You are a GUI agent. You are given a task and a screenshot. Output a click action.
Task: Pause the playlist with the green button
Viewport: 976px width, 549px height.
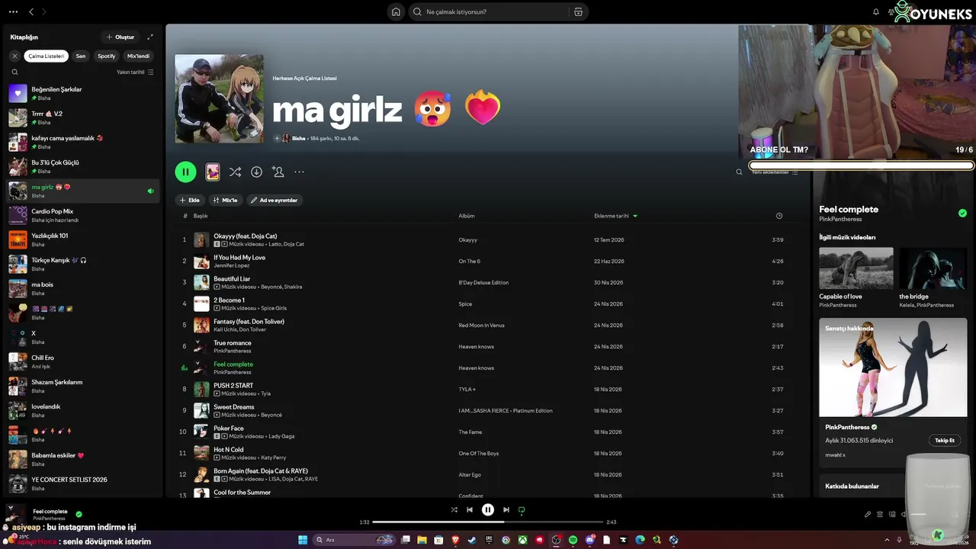click(185, 172)
